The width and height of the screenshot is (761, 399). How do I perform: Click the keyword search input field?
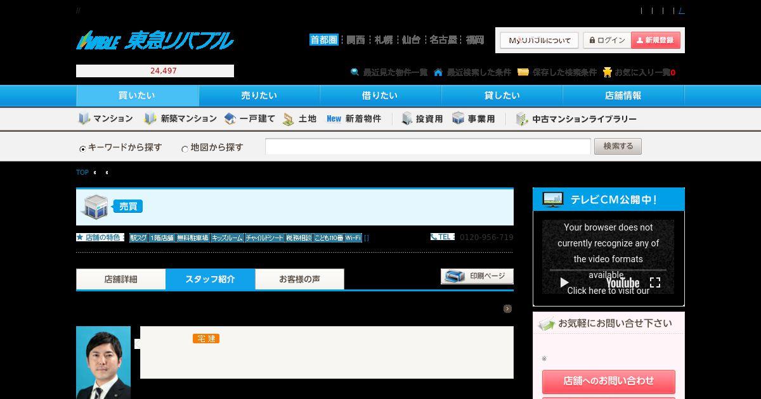[428, 147]
